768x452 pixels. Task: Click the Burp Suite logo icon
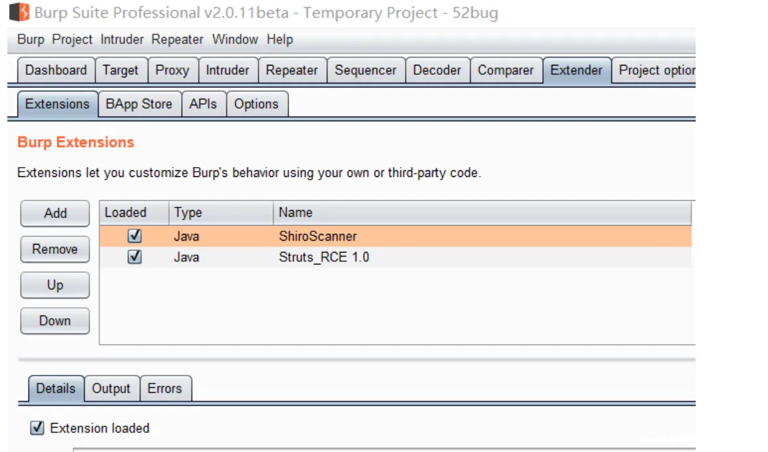point(20,13)
